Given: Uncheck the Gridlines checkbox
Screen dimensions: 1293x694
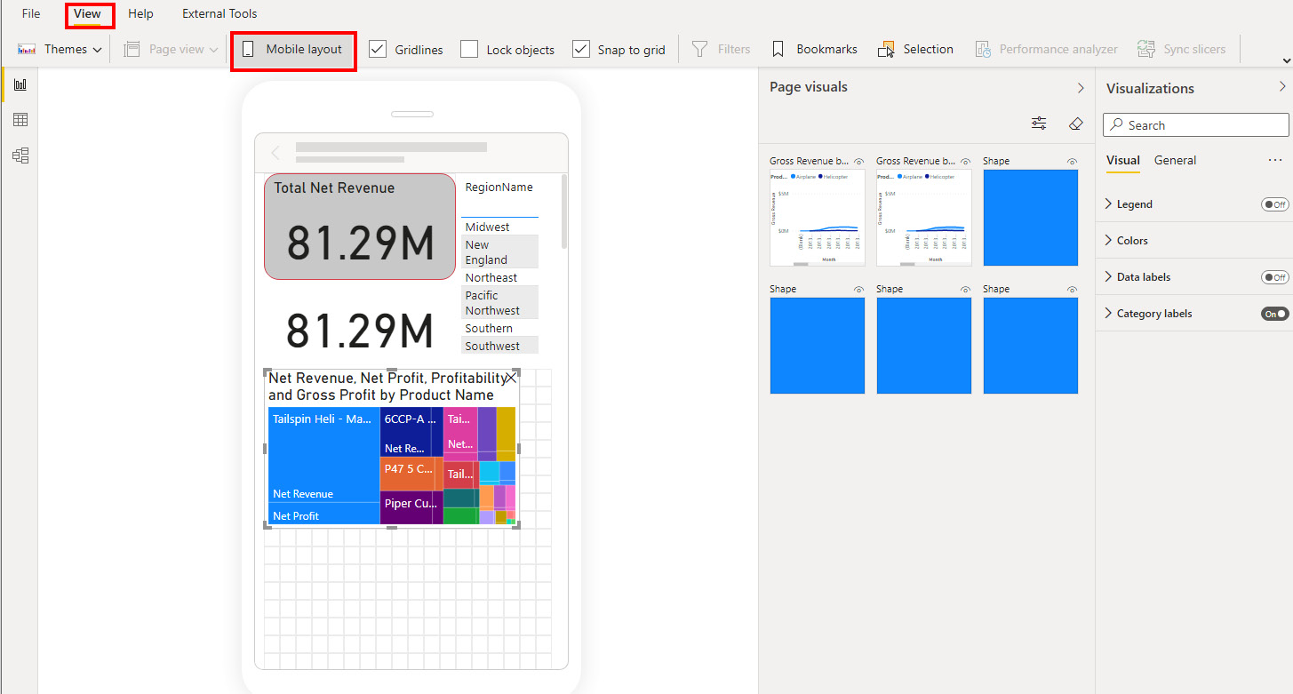Looking at the screenshot, I should click(378, 50).
